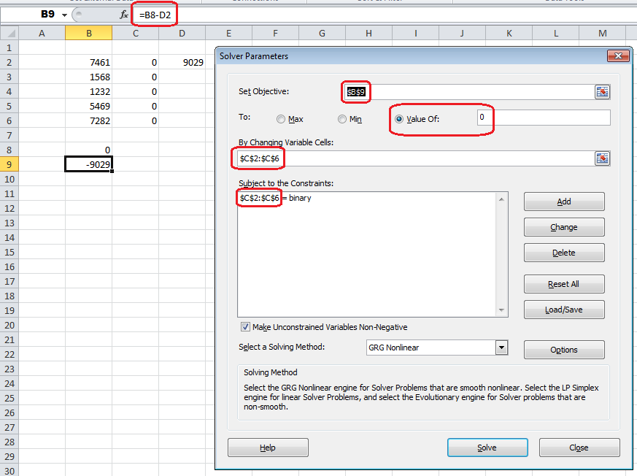Click the Delete constraint button
Viewport: 637px width, 476px height.
[564, 253]
